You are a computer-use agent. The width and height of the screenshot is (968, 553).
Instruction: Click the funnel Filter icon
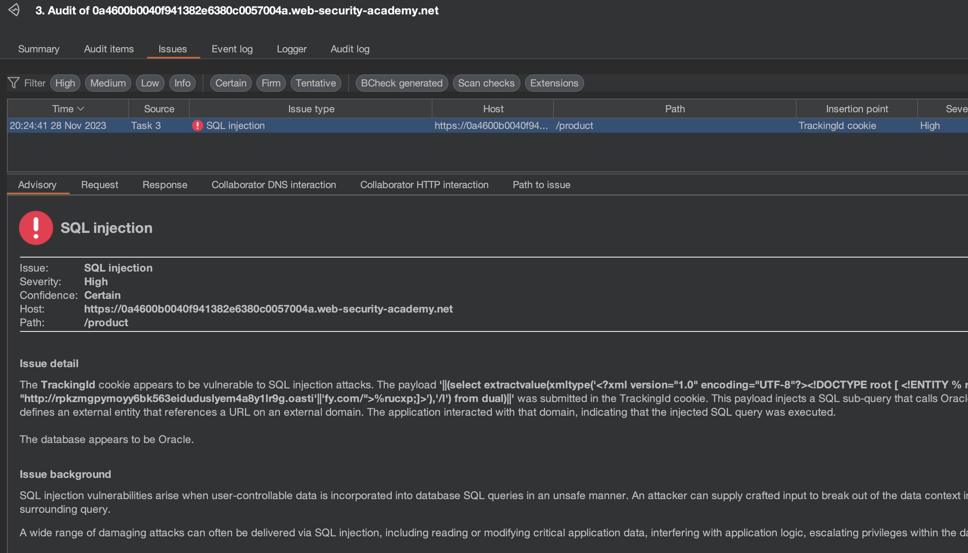click(x=14, y=83)
